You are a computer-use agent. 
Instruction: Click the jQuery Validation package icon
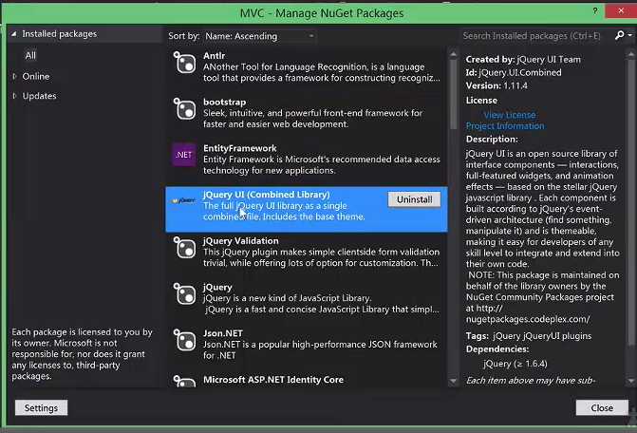[x=184, y=248]
